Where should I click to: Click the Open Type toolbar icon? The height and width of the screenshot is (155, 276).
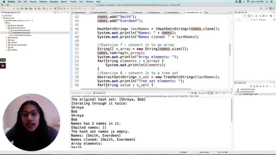(x=44, y=9)
